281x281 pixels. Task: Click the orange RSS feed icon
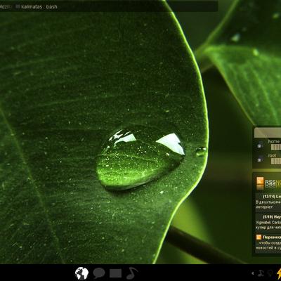coord(260,181)
